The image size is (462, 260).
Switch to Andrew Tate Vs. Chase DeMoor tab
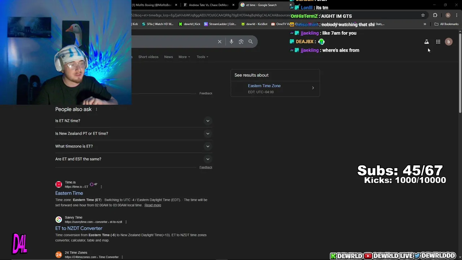click(x=208, y=5)
